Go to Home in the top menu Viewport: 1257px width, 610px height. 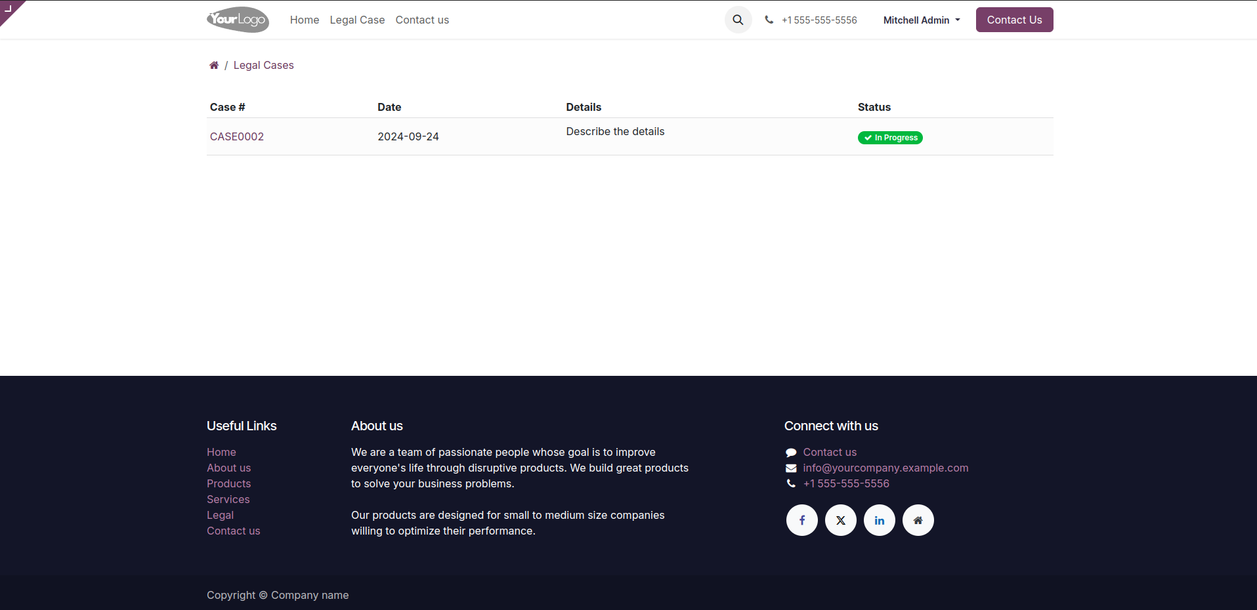305,20
